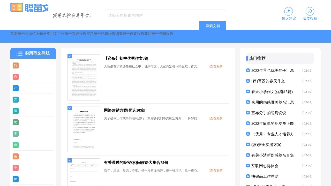Open 辞职报告 in the navigation bar

(x=166, y=34)
